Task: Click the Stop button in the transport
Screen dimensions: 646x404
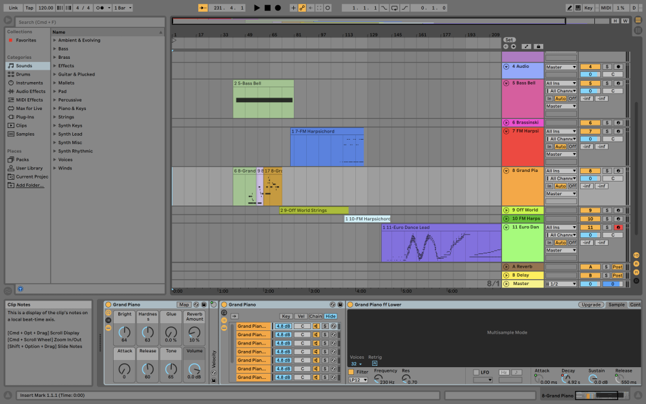Action: coord(267,8)
